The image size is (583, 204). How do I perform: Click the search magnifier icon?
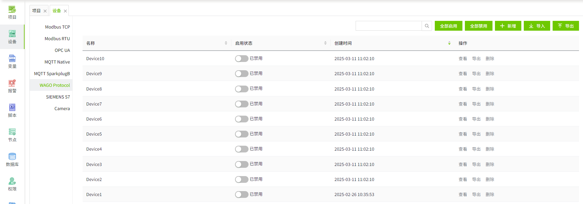click(x=427, y=26)
